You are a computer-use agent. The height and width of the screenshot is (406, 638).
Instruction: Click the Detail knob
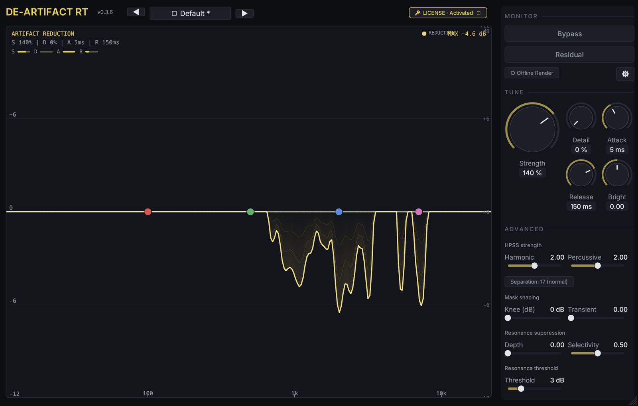581,118
